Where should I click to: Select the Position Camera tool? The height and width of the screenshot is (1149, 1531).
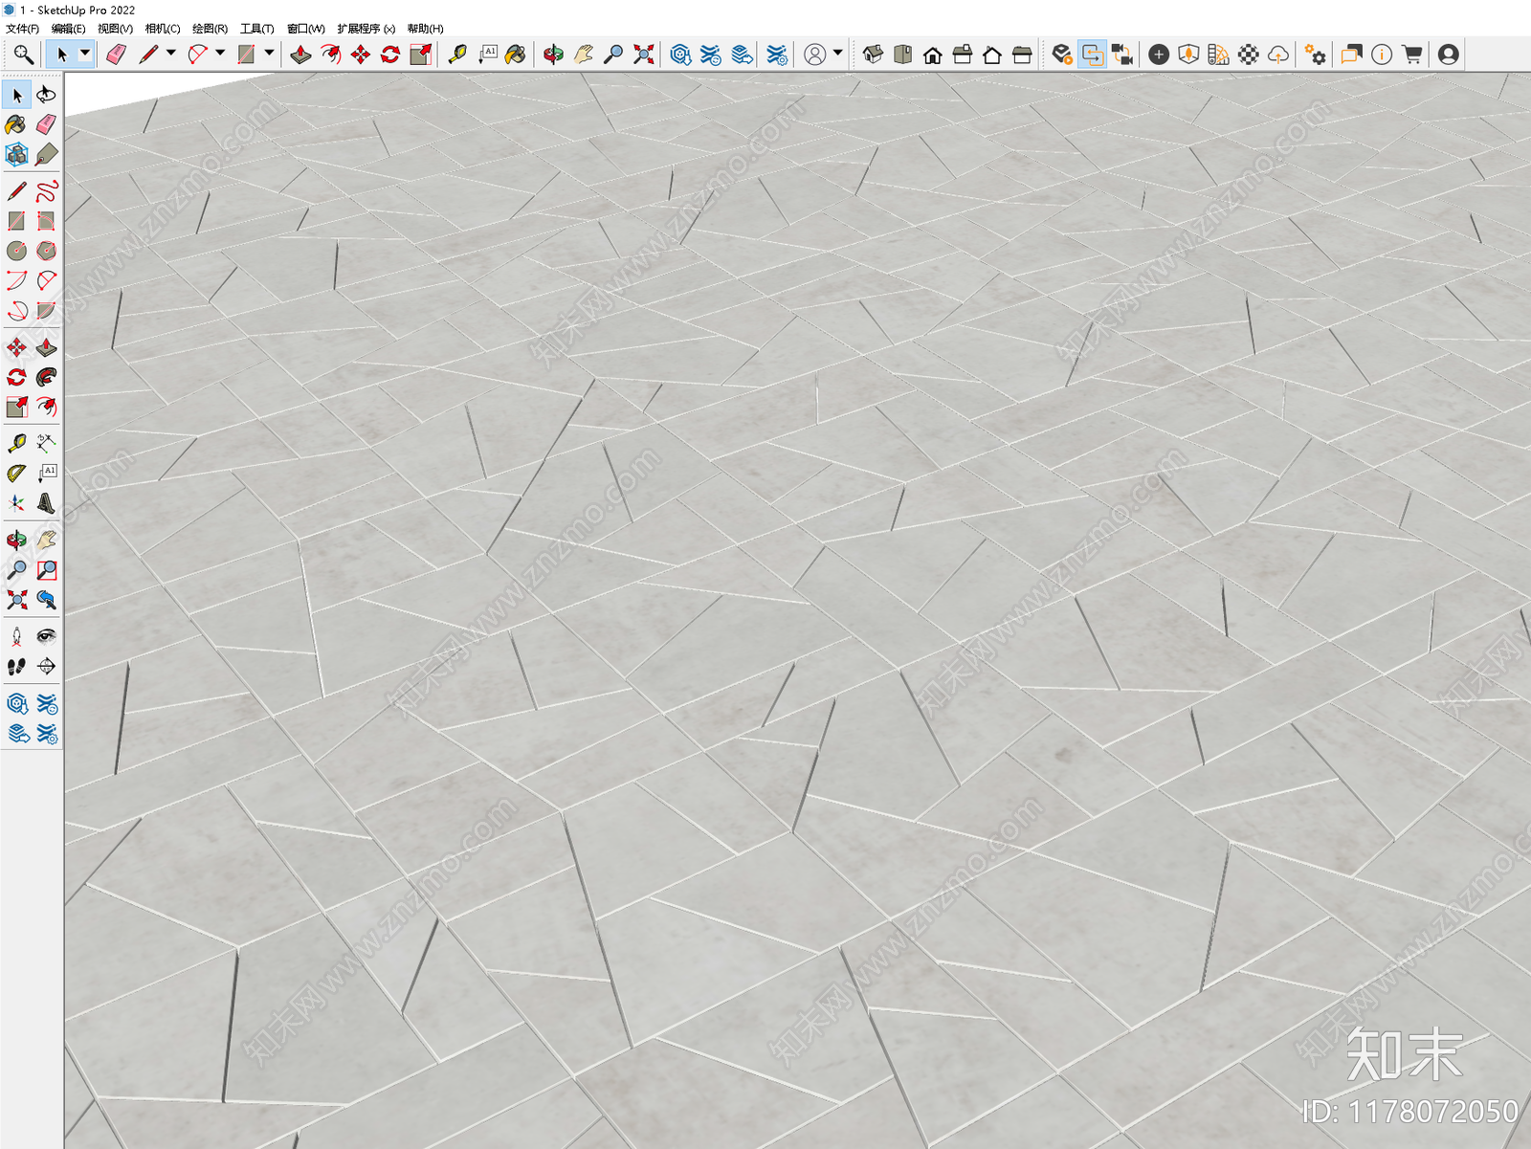[x=16, y=636]
